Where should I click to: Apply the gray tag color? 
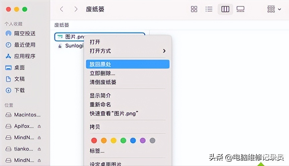click(152, 141)
